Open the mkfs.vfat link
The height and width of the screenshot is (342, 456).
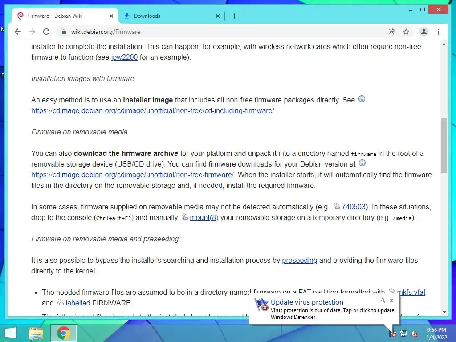coord(411,292)
